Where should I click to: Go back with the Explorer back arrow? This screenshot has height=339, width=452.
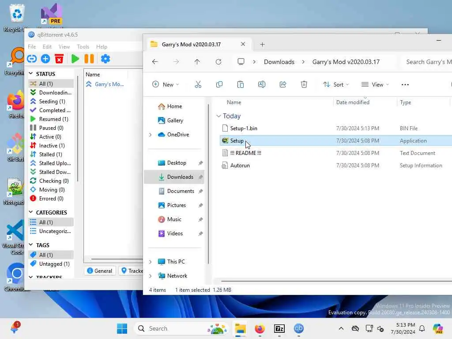coord(155,62)
